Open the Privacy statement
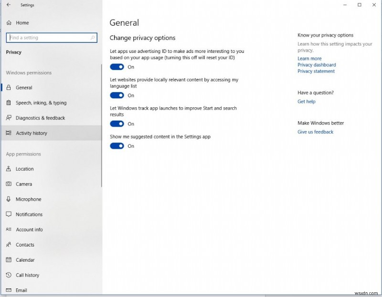Screen dimensions: 382x297 point(316,71)
